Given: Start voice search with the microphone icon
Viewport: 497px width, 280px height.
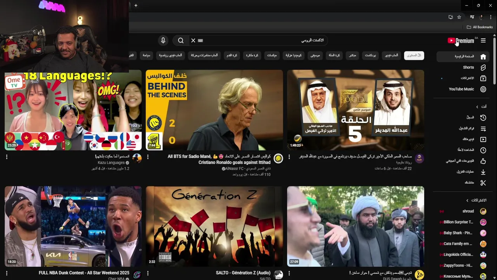Looking at the screenshot, I should coord(163,40).
